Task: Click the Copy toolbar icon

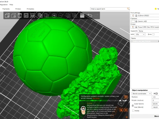Action: point(40,16)
